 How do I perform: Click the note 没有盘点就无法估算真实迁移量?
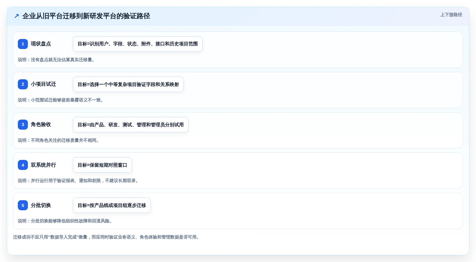tap(57, 60)
